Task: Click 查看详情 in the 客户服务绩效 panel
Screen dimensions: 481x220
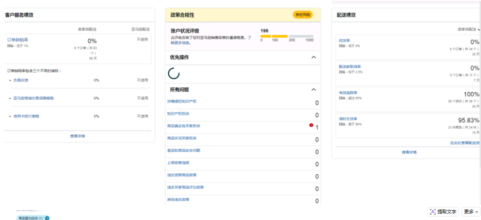Action: (77, 136)
